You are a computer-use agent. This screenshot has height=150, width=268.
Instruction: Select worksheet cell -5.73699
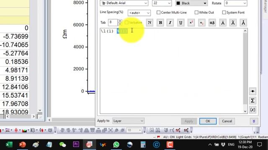coord(15,36)
